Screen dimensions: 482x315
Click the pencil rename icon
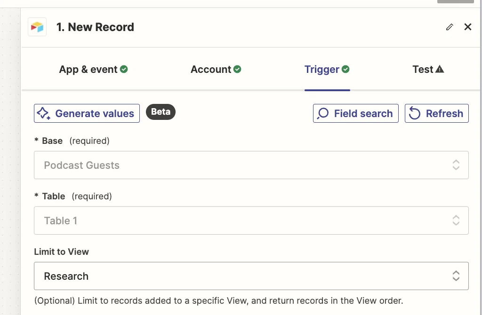pyautogui.click(x=450, y=27)
